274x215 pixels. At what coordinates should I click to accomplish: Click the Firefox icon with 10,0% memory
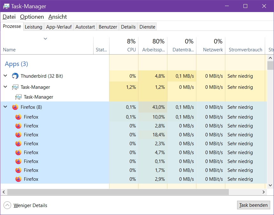pos(18,117)
